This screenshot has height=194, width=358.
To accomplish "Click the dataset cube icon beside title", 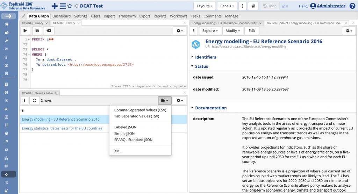I will (x=196, y=44).
